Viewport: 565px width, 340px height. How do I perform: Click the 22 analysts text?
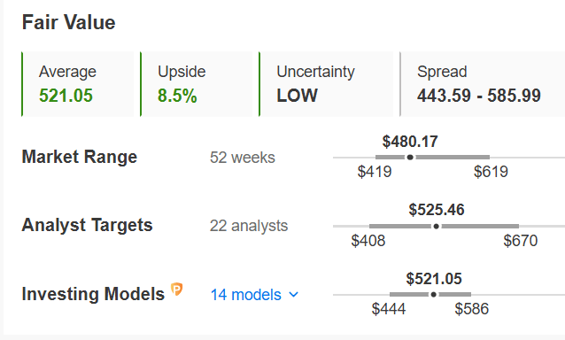coord(249,226)
